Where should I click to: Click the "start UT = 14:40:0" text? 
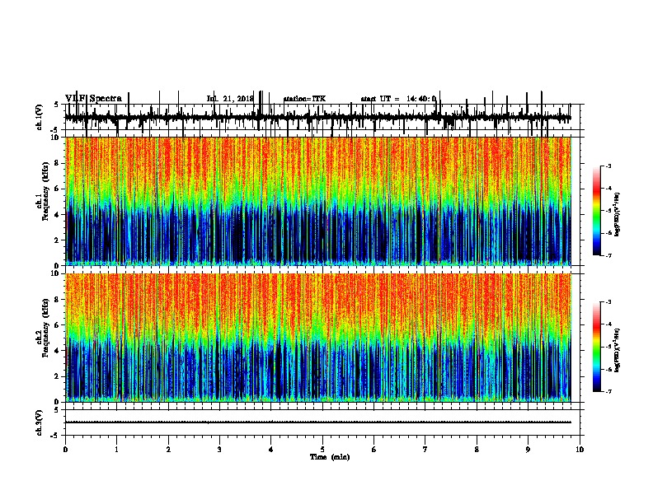click(398, 99)
